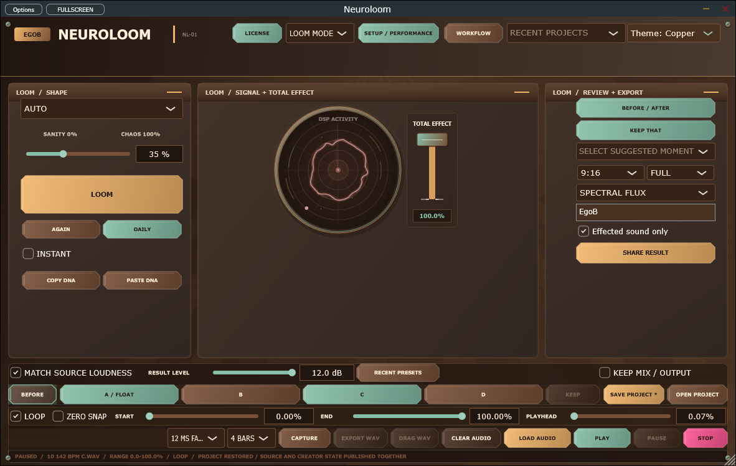Image resolution: width=736 pixels, height=466 pixels.
Task: Click the 100.0% total effect value
Action: click(432, 216)
